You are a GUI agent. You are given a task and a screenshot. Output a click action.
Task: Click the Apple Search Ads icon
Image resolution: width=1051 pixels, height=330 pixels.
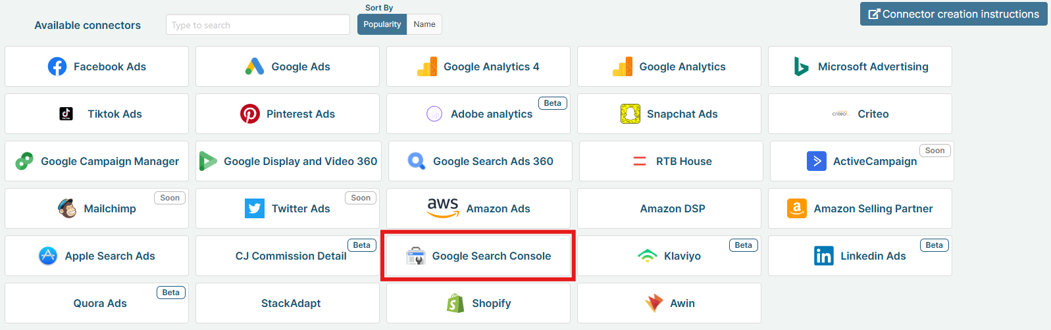pyautogui.click(x=48, y=256)
